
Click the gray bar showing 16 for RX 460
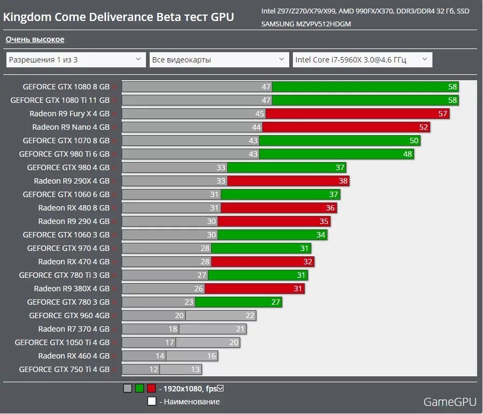pyautogui.click(x=192, y=356)
